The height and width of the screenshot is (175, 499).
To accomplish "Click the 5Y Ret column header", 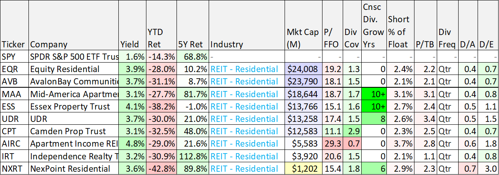I will pos(193,26).
